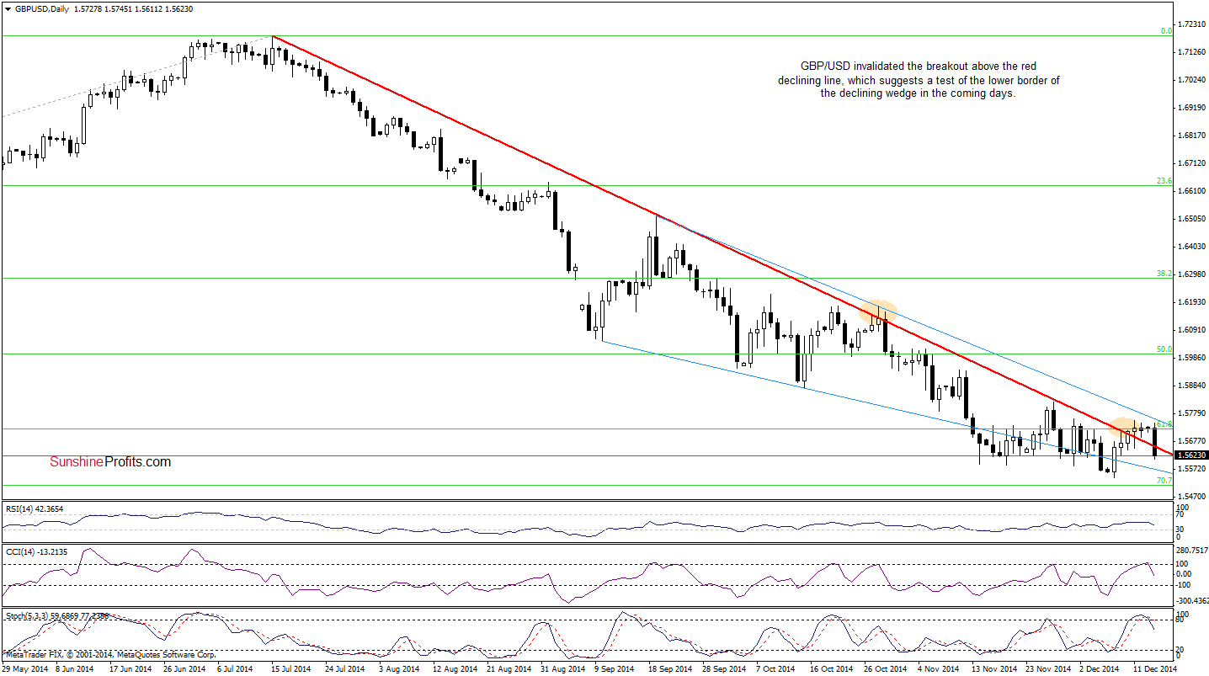Select the 61.8 Fibonacci level label

tap(1164, 423)
